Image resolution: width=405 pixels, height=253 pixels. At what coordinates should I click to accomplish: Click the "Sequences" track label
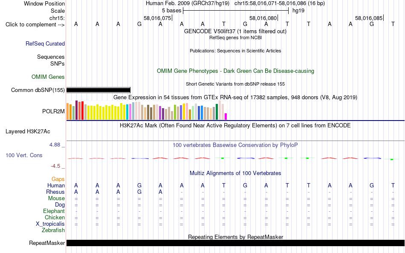(51, 57)
